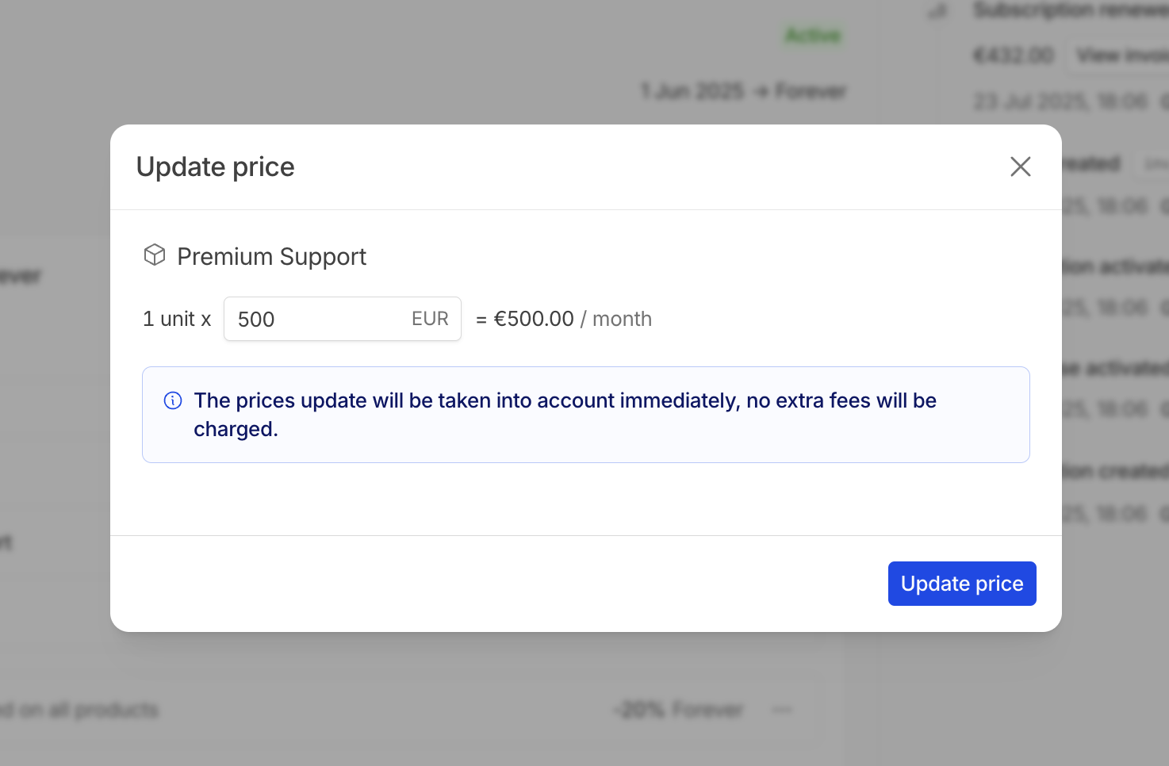The width and height of the screenshot is (1169, 766).
Task: Select the Premium Support product name
Action: pos(271,256)
